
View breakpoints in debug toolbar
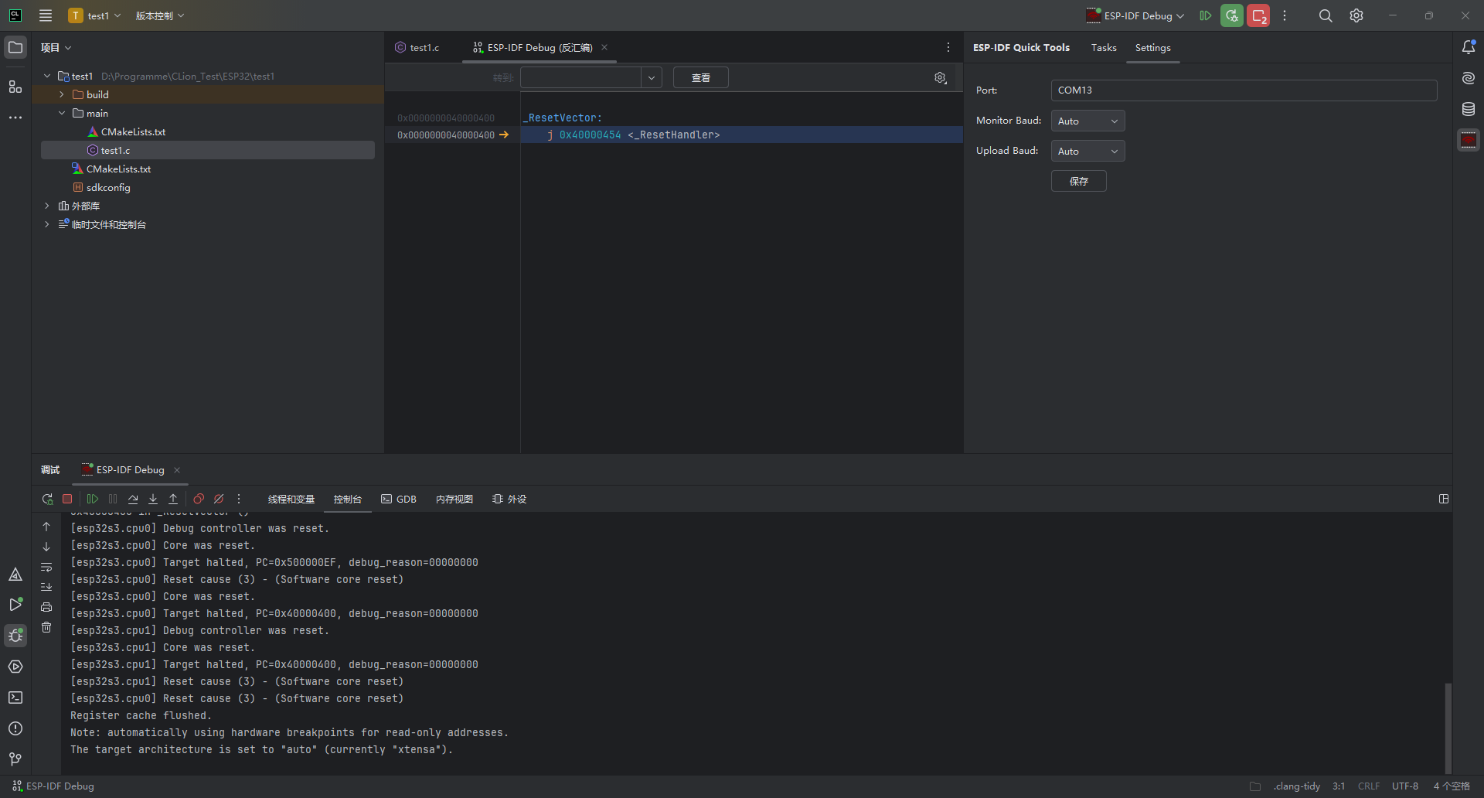click(x=199, y=499)
